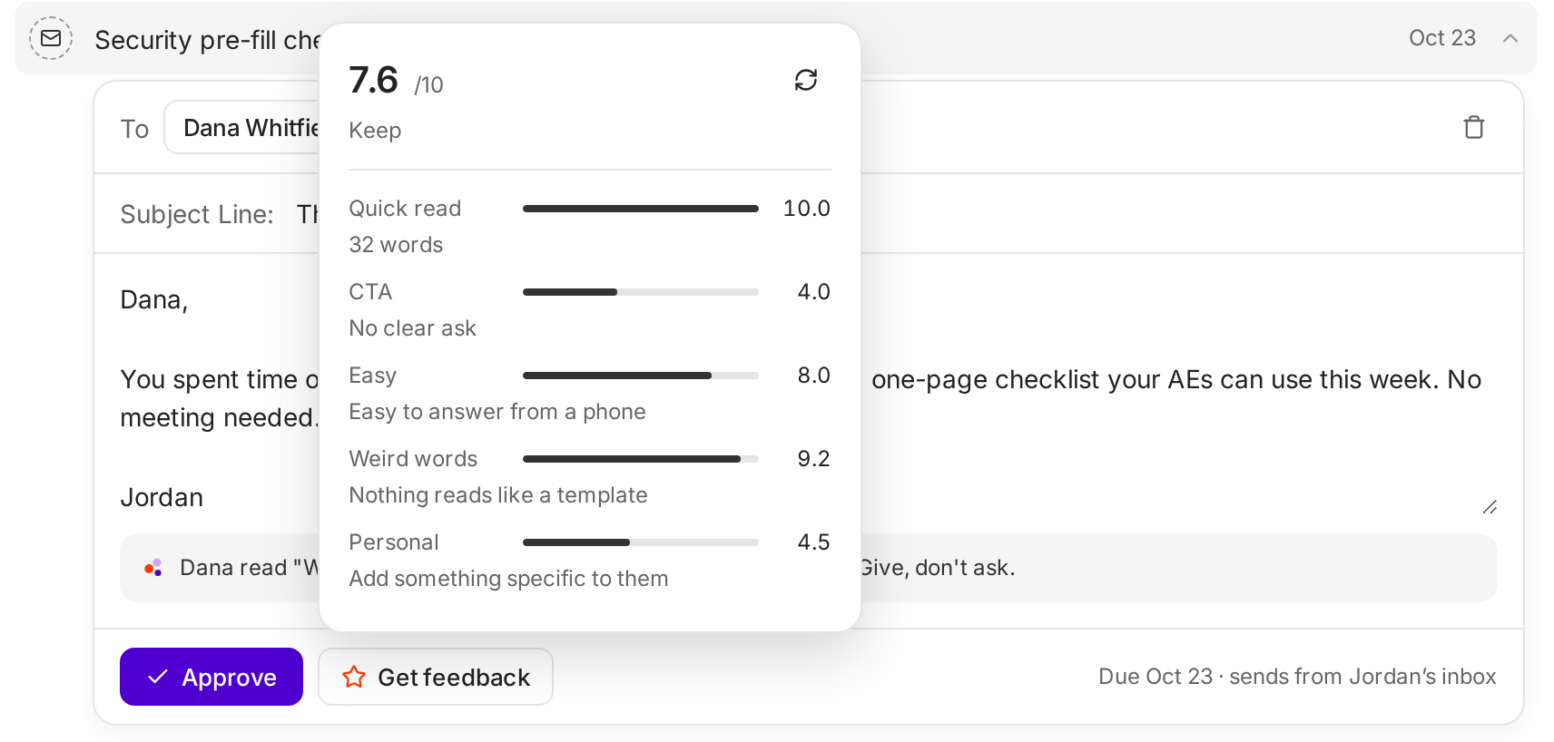Click the 'Keep' verdict label
Viewport: 1554px width, 742px height.
375,131
